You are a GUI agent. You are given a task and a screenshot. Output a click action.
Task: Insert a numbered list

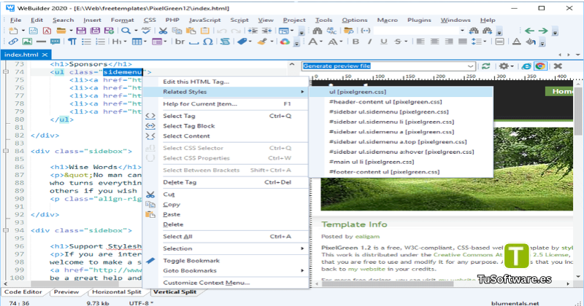[x=100, y=42]
